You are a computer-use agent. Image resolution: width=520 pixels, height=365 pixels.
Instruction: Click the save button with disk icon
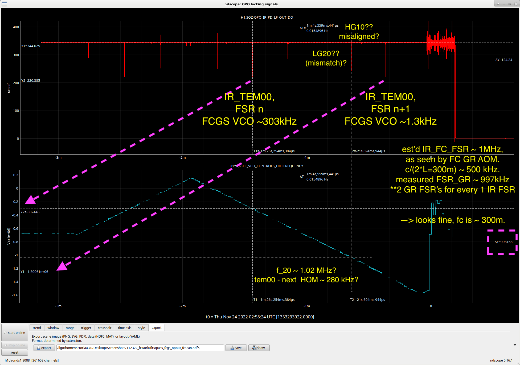coord(236,348)
